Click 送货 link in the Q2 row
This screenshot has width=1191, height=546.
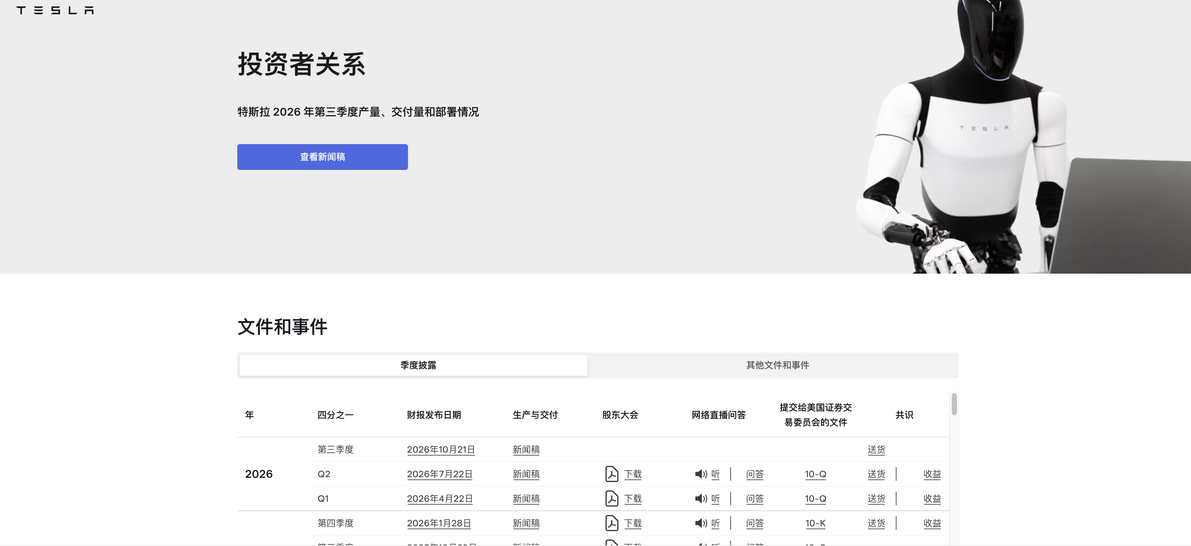click(x=876, y=474)
